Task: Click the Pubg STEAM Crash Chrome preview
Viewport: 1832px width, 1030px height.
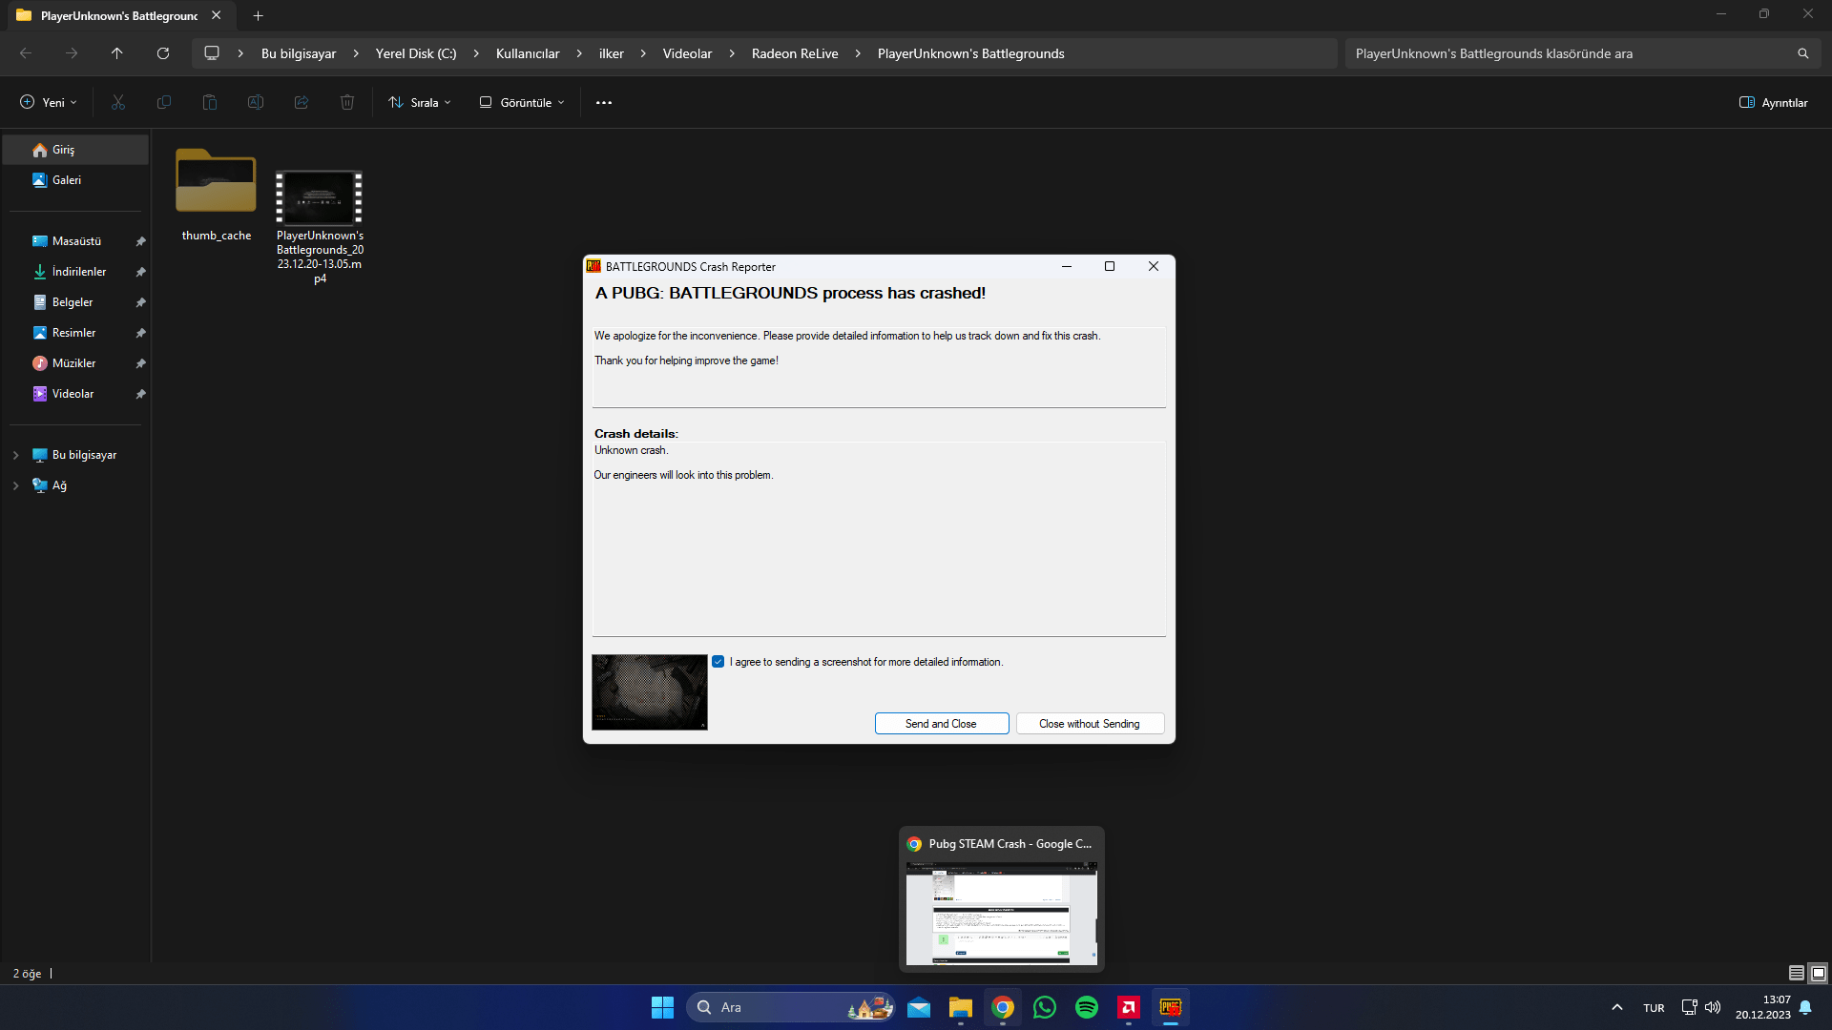Action: pos(1002,899)
